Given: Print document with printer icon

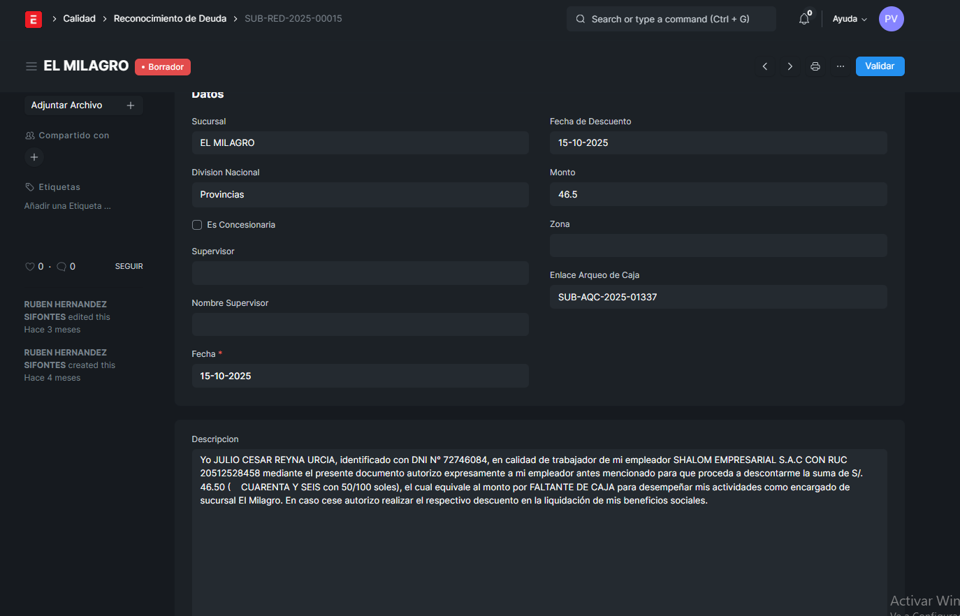Looking at the screenshot, I should [815, 66].
